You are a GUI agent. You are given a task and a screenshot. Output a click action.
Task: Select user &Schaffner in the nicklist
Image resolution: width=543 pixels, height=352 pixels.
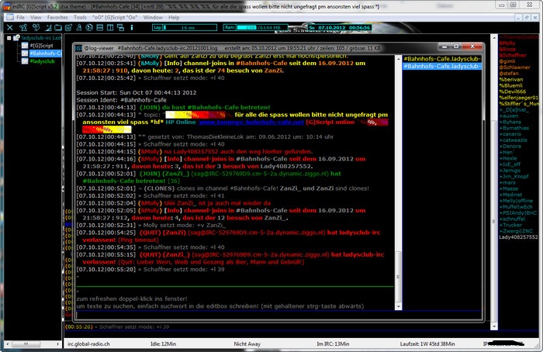(x=513, y=55)
